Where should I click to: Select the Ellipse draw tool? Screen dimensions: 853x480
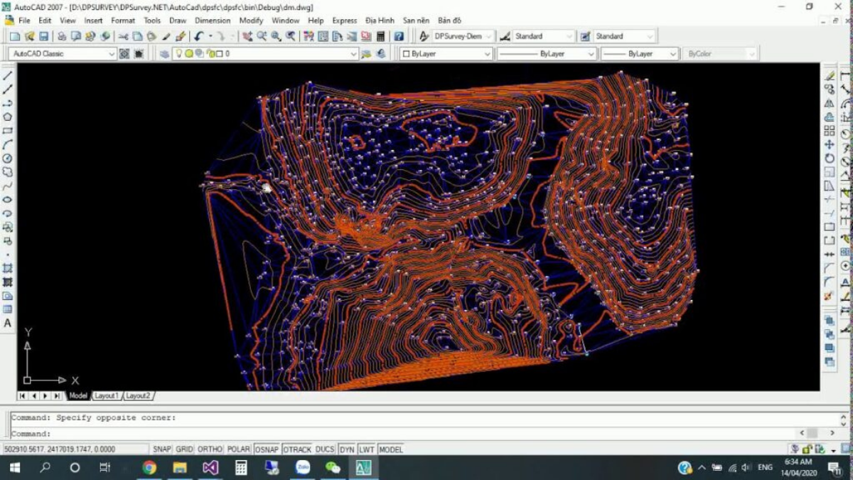pyautogui.click(x=8, y=199)
